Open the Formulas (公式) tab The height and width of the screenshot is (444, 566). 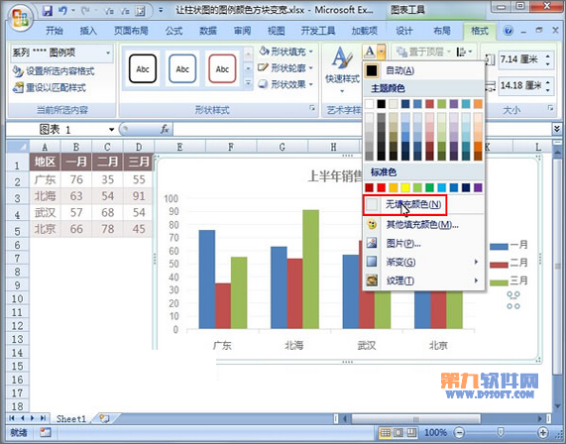174,31
